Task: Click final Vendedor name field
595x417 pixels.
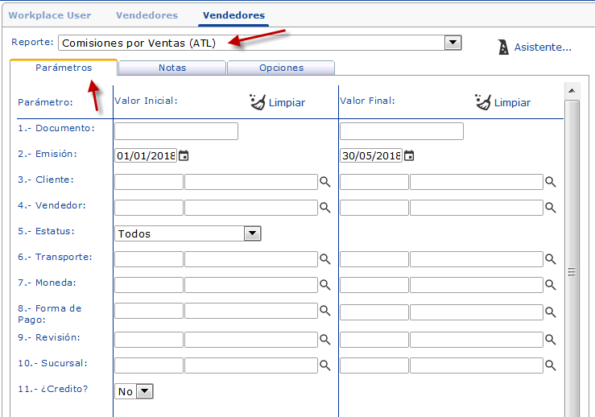Action: 477,208
